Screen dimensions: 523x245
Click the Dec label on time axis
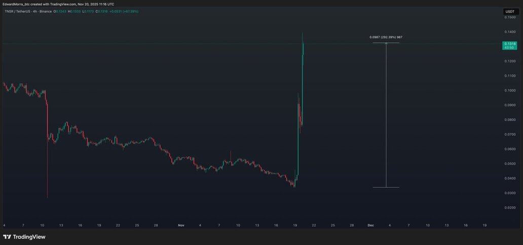pos(370,225)
